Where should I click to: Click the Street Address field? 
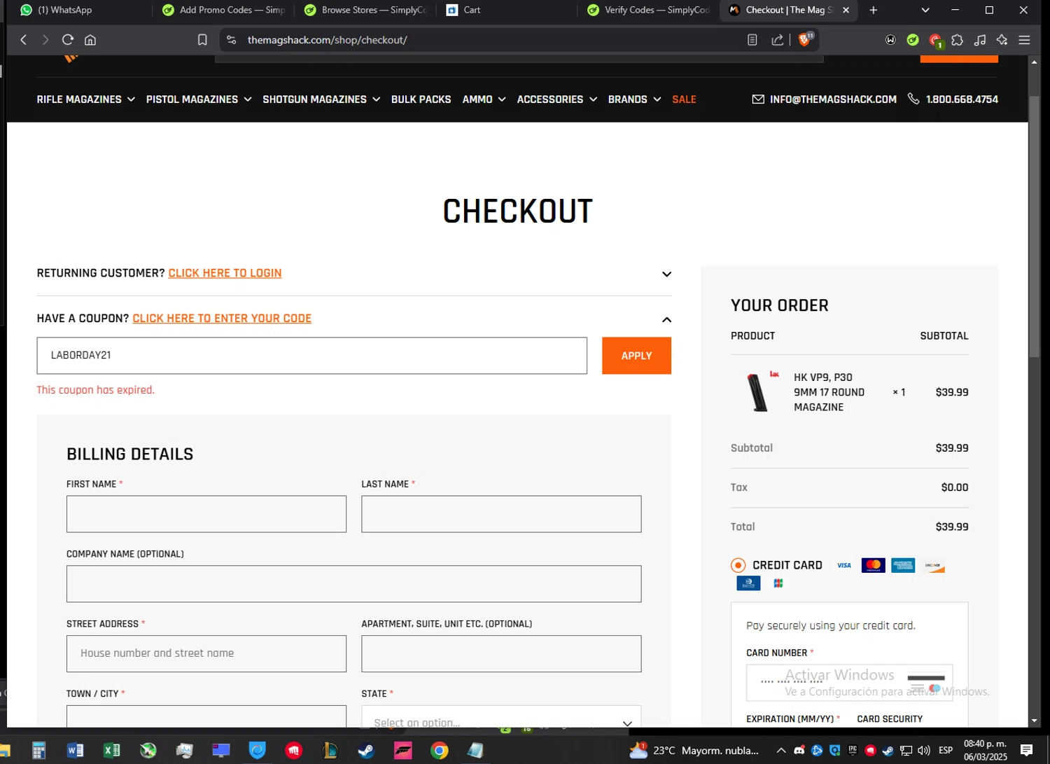[x=206, y=653]
